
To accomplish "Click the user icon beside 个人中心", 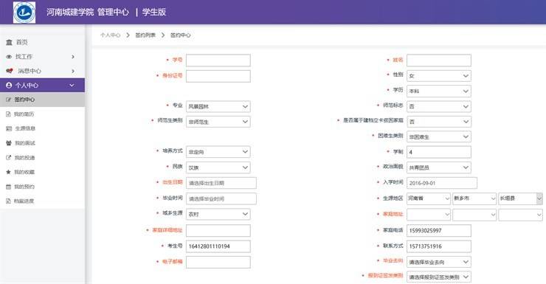I will coord(9,85).
